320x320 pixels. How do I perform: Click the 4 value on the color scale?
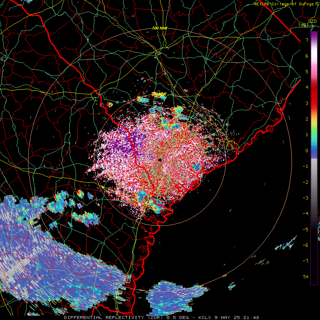tap(307, 87)
